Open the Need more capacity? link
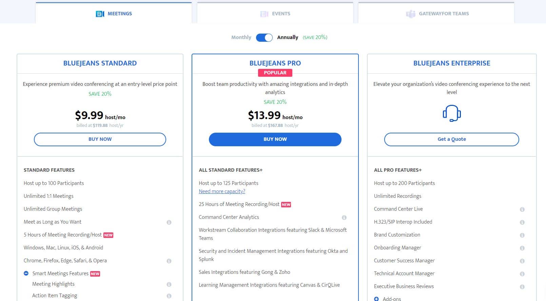The height and width of the screenshot is (301, 546). click(222, 191)
